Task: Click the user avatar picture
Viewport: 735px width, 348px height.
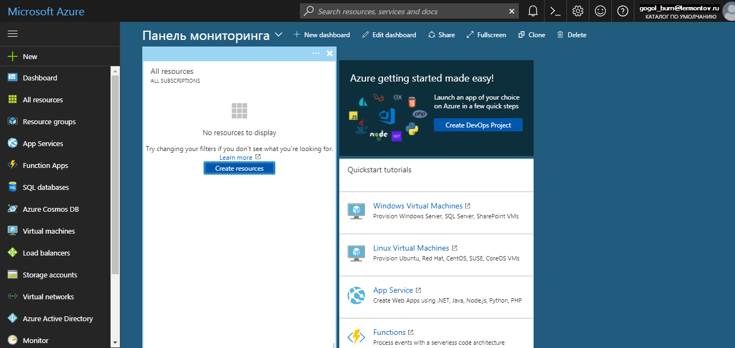Action: click(x=729, y=11)
